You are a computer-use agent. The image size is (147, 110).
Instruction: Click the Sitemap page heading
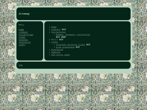24,14
